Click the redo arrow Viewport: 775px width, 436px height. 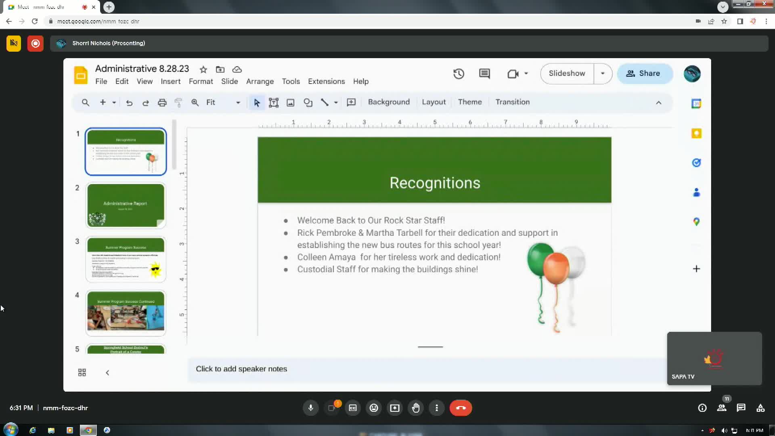coord(146,103)
